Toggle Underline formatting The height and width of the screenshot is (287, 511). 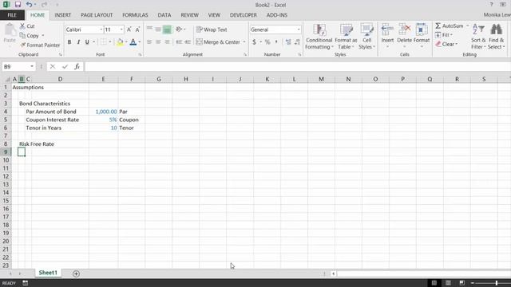pos(87,42)
